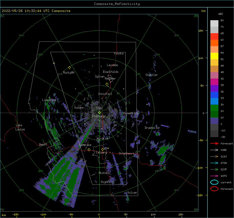The width and height of the screenshot is (234, 218).
Task: Click the yellow diamond marker near Cochrane
Action: pos(89,150)
